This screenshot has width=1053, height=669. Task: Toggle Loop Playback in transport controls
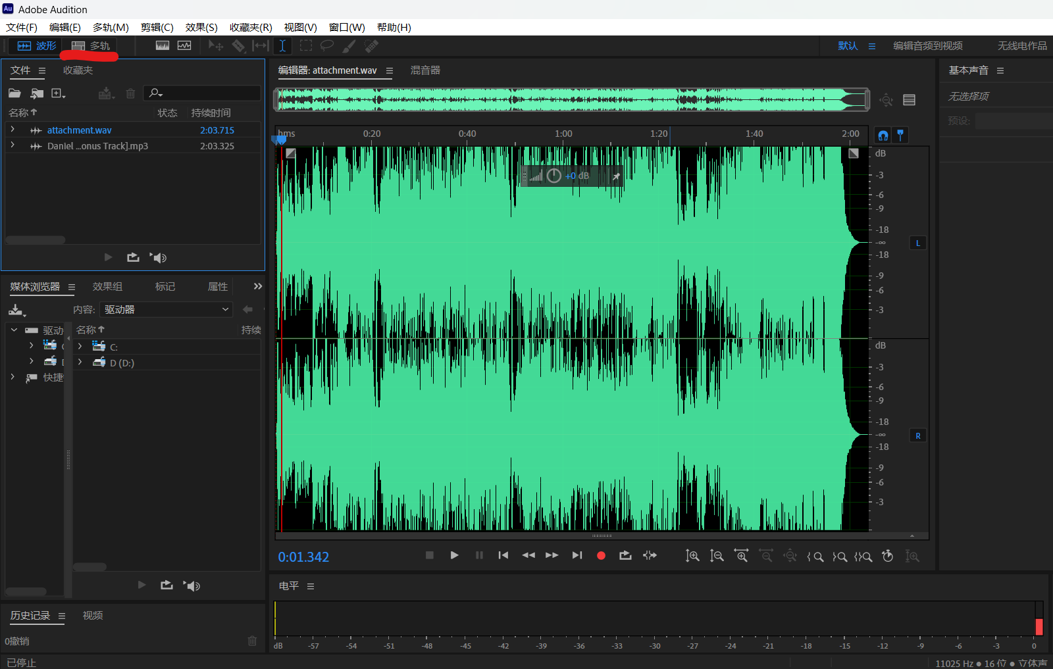pyautogui.click(x=625, y=556)
